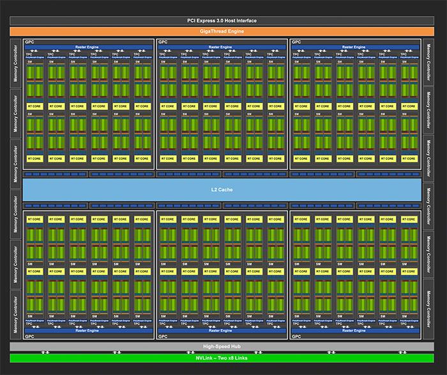Click the green NVLink Two x8 Links bar
Image resolution: width=447 pixels, height=375 pixels.
click(x=223, y=358)
